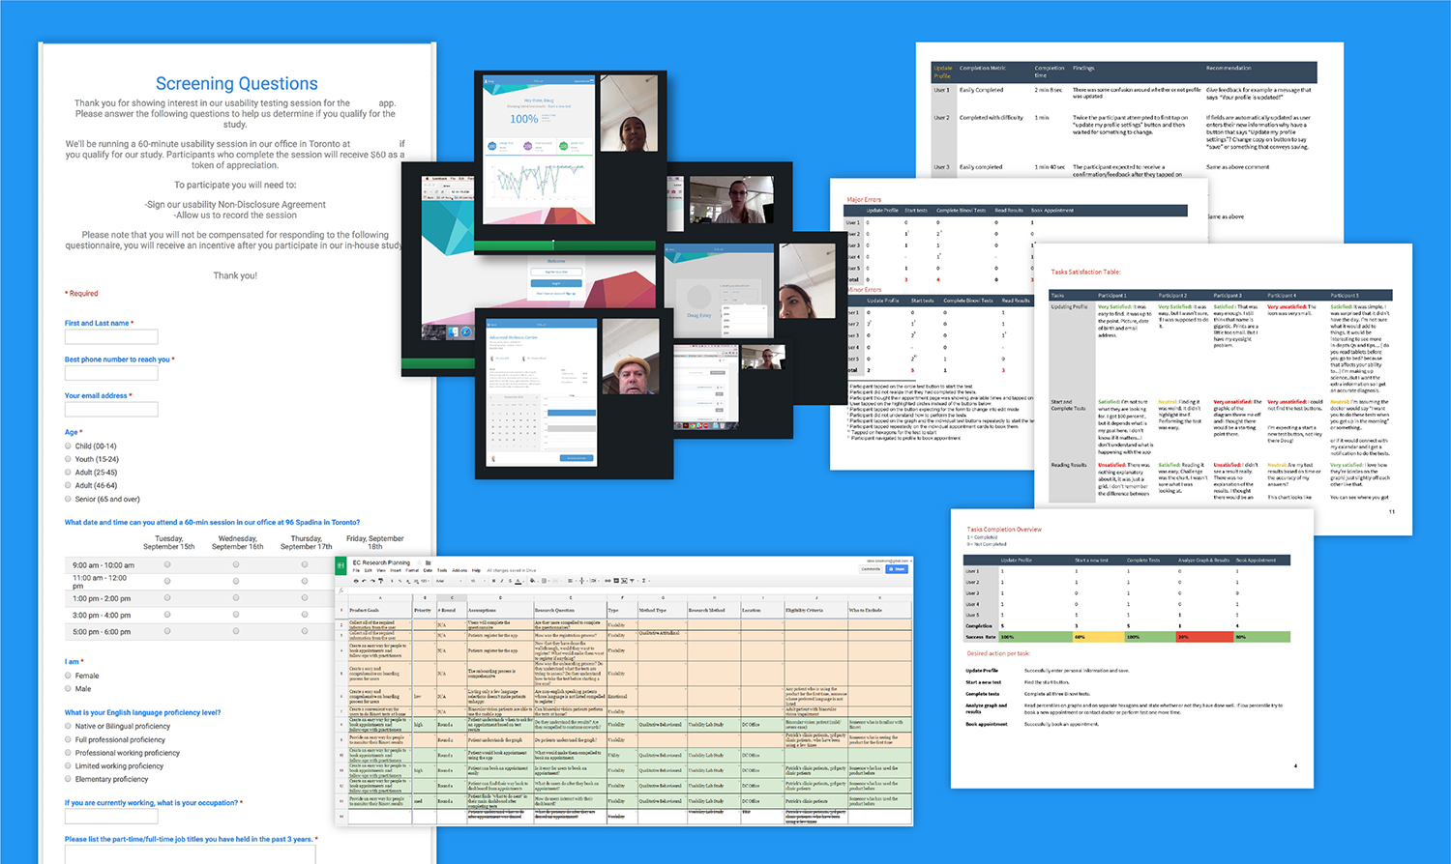This screenshot has height=864, width=1451.
Task: Open the font size 10 dropdown
Action: click(x=478, y=581)
